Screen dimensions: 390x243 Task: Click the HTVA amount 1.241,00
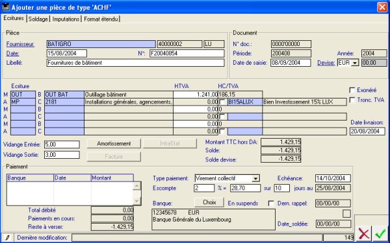pyautogui.click(x=196, y=95)
